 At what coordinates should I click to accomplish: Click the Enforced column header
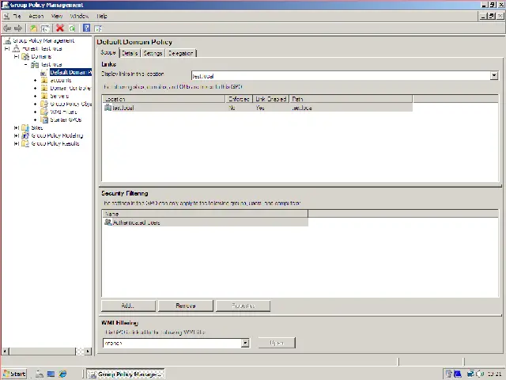tap(239, 99)
